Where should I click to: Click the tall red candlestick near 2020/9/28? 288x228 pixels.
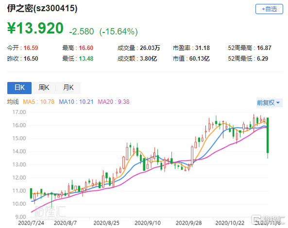[x=192, y=156]
